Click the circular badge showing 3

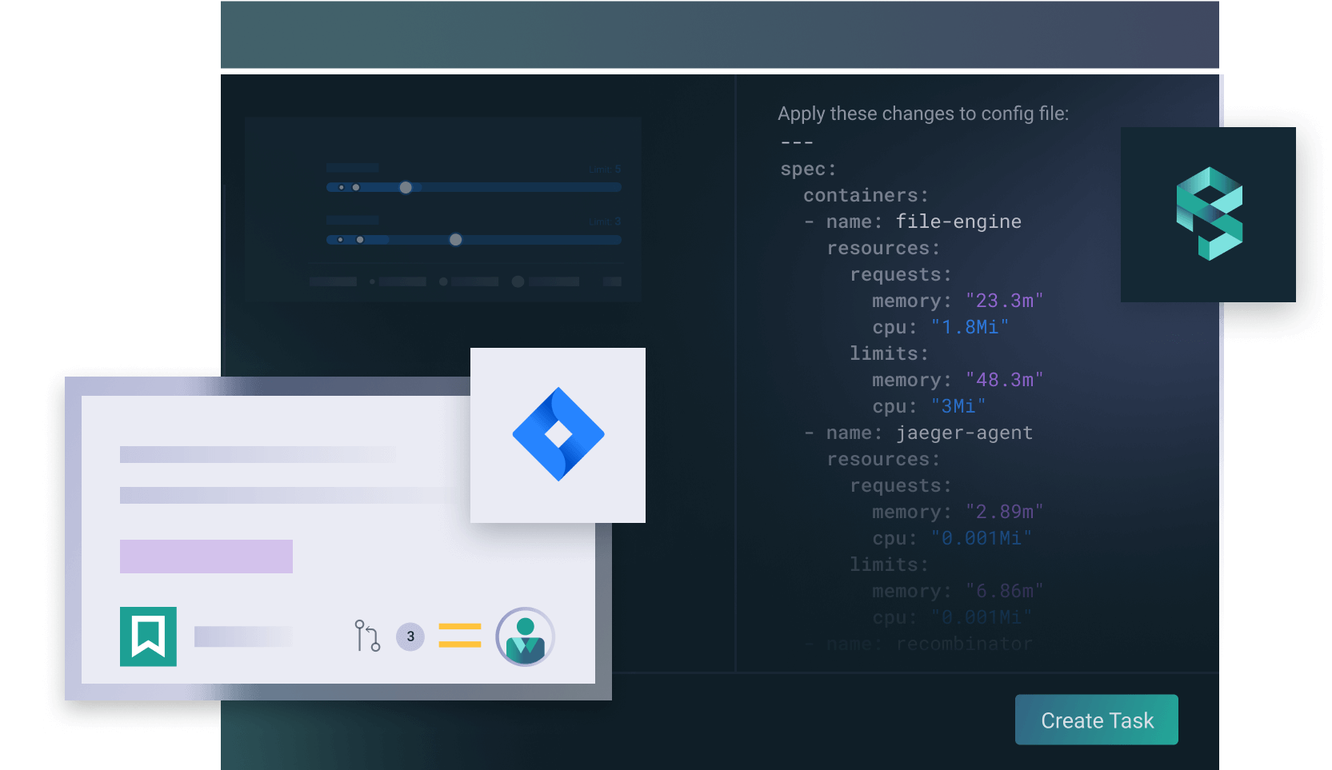click(x=410, y=636)
